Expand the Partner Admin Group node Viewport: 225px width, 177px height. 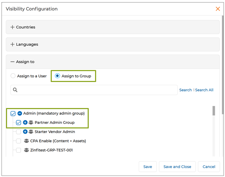25,122
